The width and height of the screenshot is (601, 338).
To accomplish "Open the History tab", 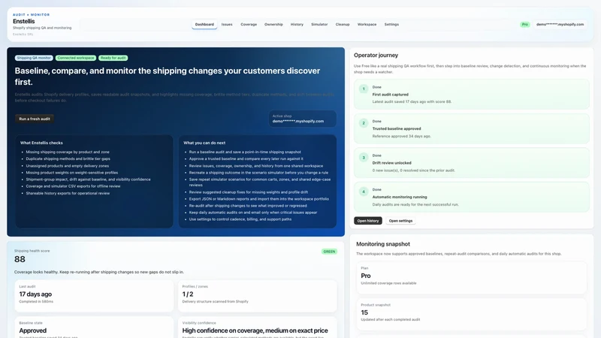I will point(297,25).
